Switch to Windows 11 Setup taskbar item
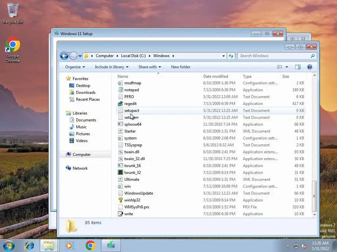 (x=111, y=245)
